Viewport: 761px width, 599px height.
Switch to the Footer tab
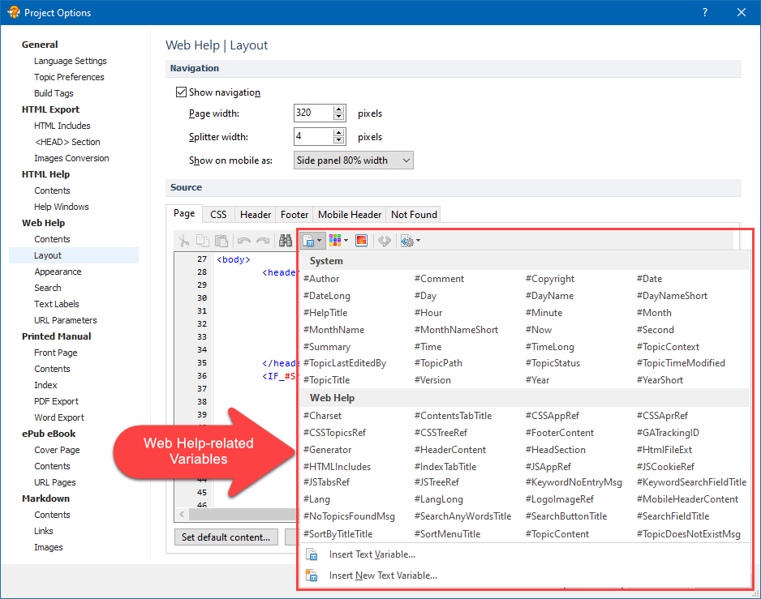pyautogui.click(x=295, y=214)
